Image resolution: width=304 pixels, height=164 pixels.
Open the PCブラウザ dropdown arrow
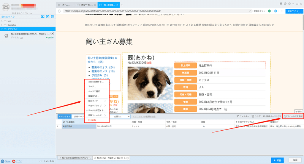pyautogui.click(x=302, y=11)
